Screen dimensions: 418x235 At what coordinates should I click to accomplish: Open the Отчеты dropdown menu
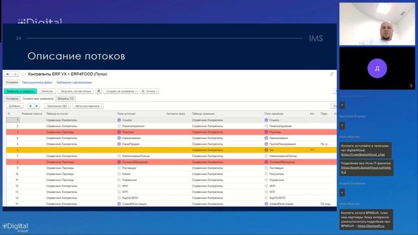[x=150, y=91]
